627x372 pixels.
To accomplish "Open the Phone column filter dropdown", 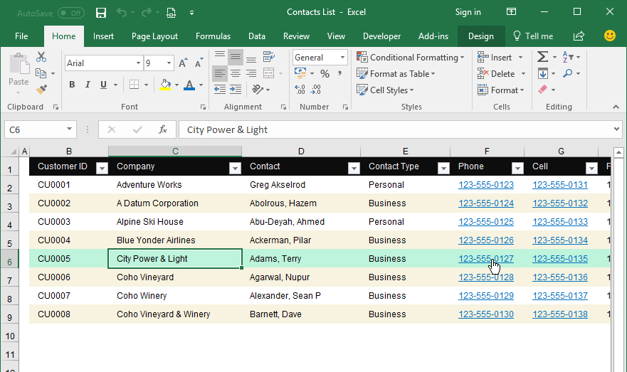I will tap(517, 169).
